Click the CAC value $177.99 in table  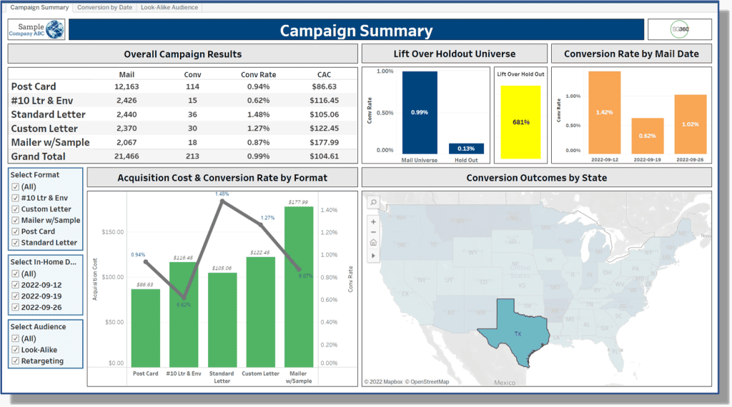[324, 143]
